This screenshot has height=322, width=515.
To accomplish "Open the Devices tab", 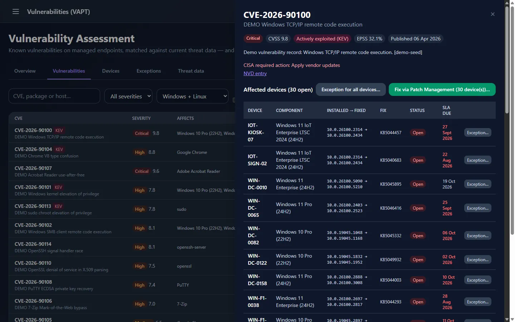I will coord(111,71).
